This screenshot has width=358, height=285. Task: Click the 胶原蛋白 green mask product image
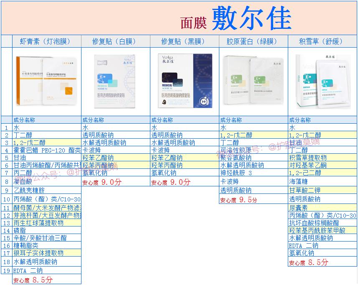[x=253, y=81]
